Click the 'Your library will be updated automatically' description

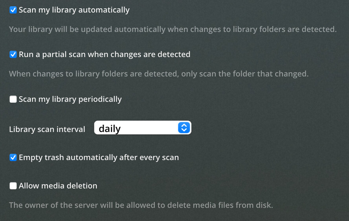point(173,29)
